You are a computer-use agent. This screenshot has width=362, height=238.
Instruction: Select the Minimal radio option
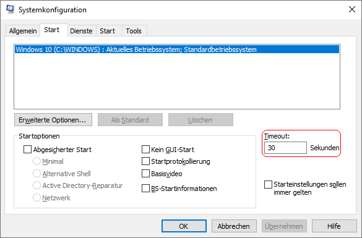click(x=37, y=161)
